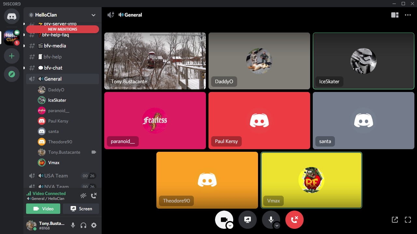This screenshot has height=234, width=417.
Task: Select the General voice channel in sidebar
Action: click(x=63, y=79)
